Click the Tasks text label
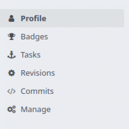 pos(31,55)
